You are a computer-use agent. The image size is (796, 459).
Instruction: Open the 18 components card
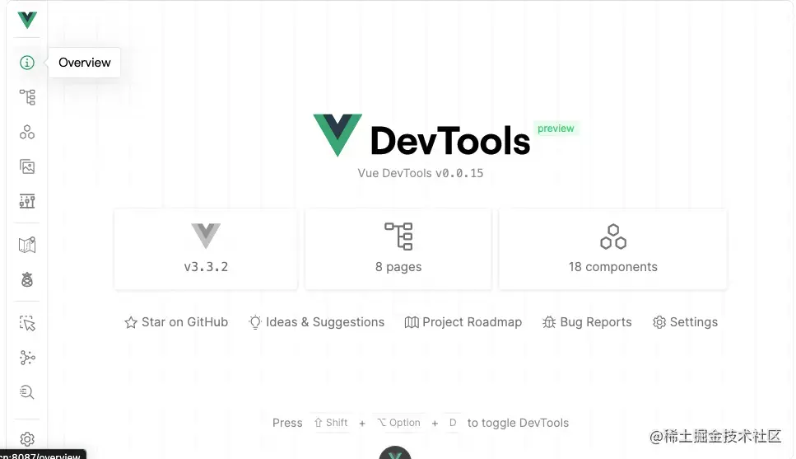coord(612,249)
